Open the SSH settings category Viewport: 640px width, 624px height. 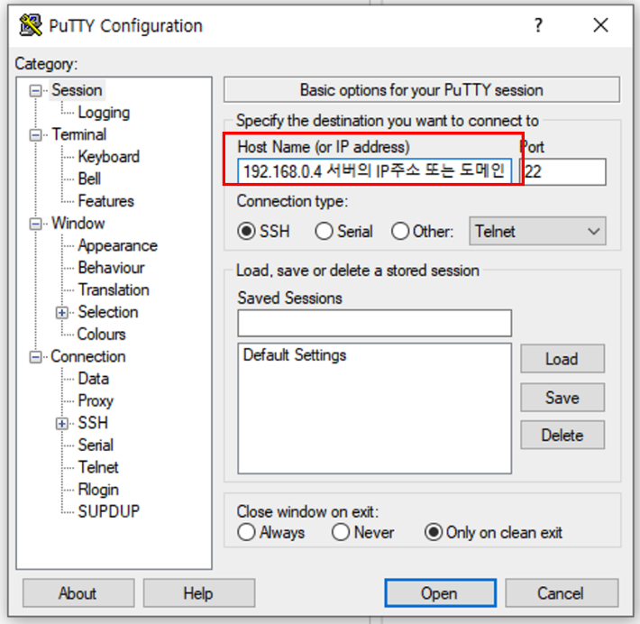(x=93, y=423)
